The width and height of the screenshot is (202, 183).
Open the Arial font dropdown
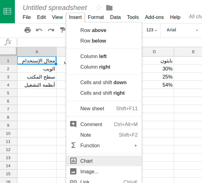click(182, 30)
